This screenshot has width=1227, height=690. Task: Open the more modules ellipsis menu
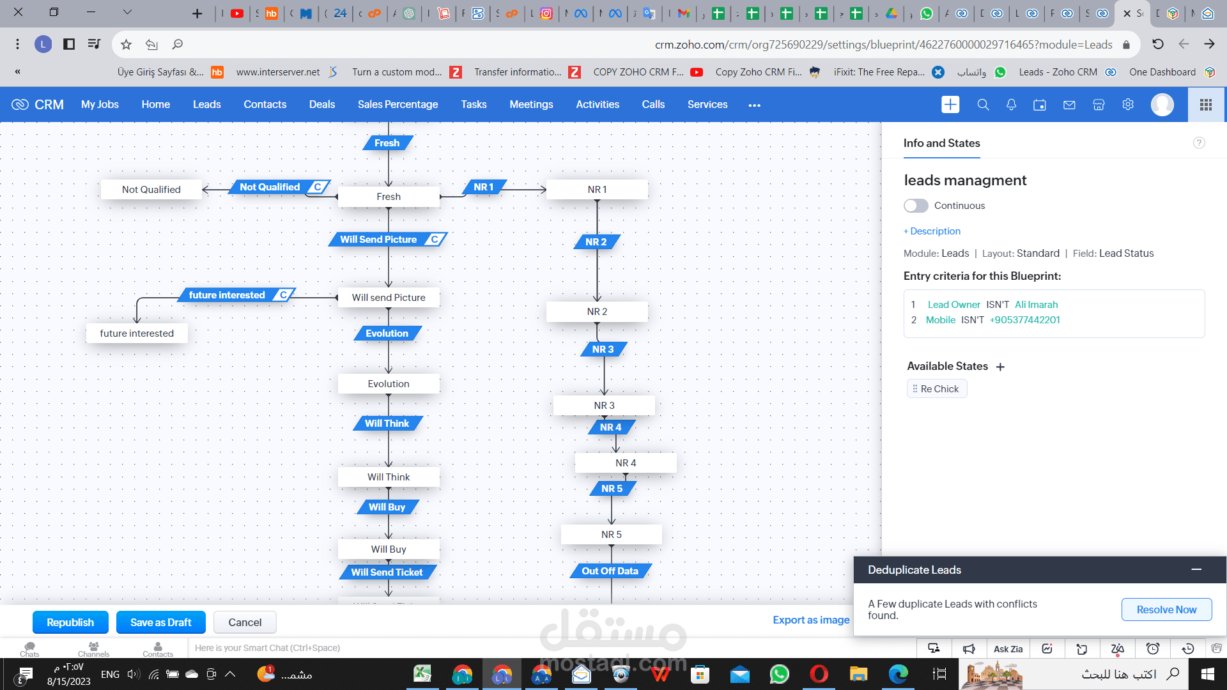pos(754,104)
